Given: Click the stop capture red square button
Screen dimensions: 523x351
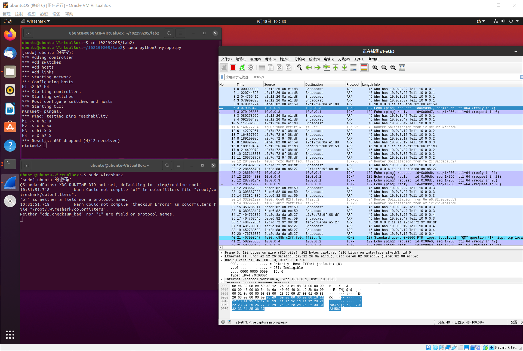Looking at the screenshot, I should point(233,67).
